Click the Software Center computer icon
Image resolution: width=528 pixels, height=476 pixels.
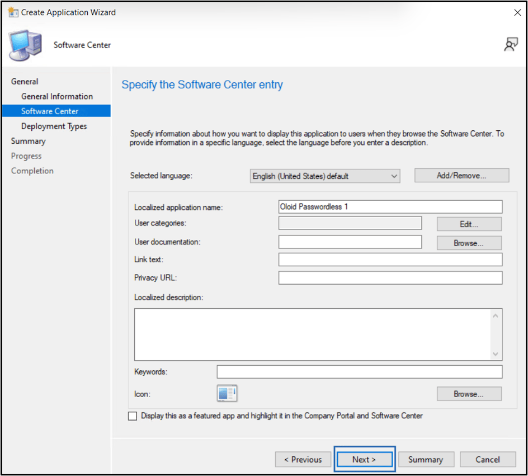(25, 45)
